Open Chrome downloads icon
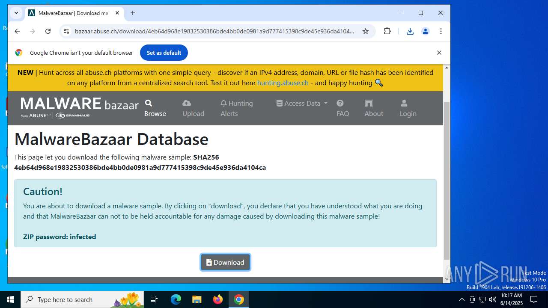 click(410, 31)
